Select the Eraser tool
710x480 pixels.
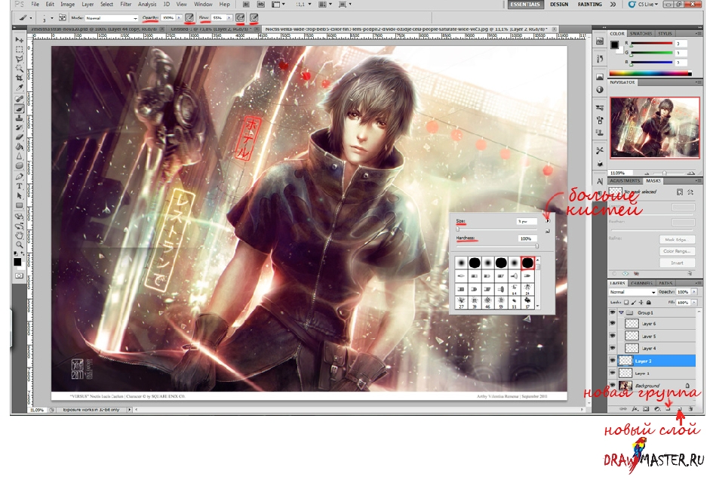(19, 137)
